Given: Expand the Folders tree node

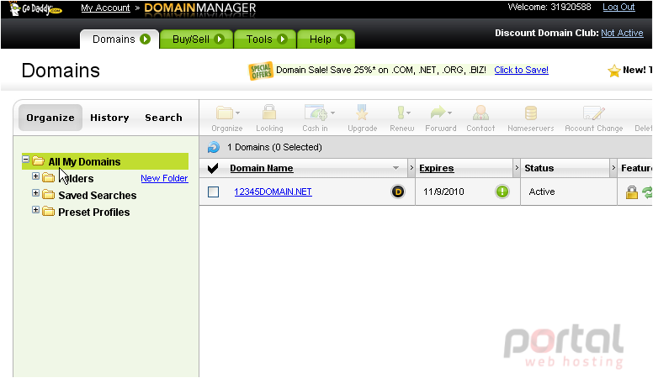Looking at the screenshot, I should point(36,176).
